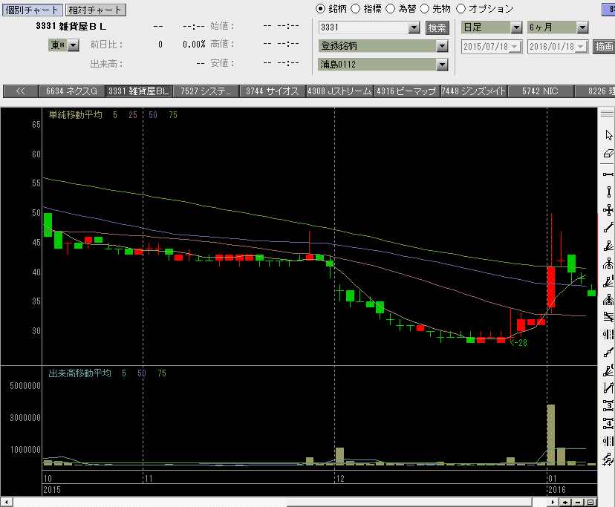
Task: Select the 為替 radio button
Action: tap(390, 9)
